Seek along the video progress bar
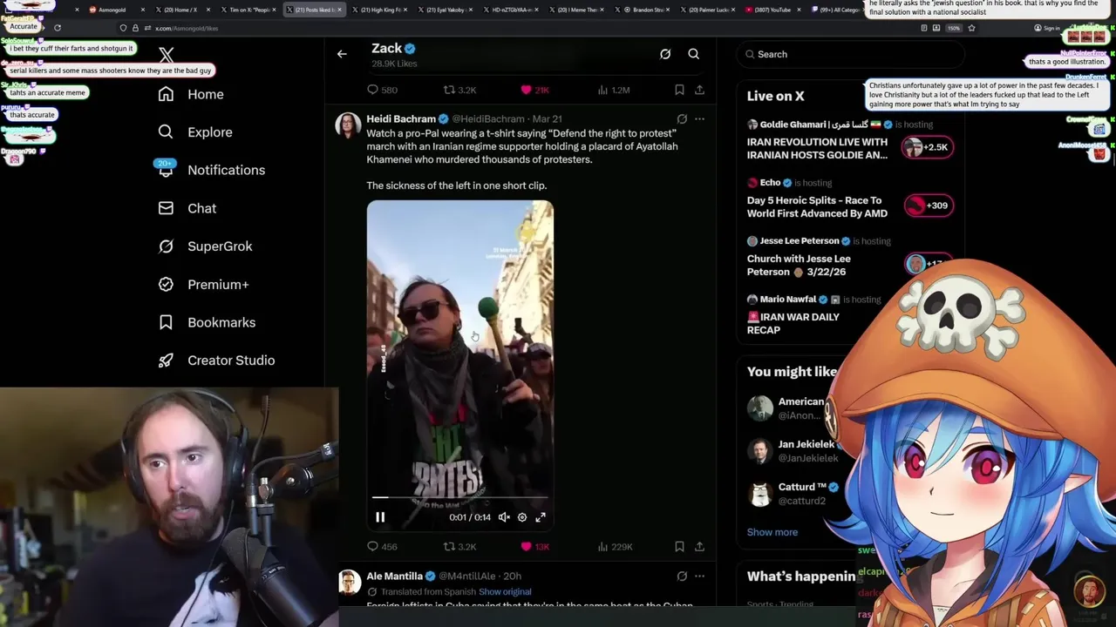Viewport: 1116px width, 627px height. [460, 497]
